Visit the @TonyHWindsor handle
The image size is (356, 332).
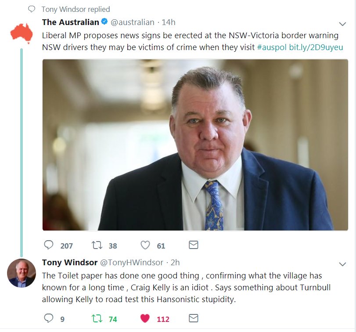(132, 263)
